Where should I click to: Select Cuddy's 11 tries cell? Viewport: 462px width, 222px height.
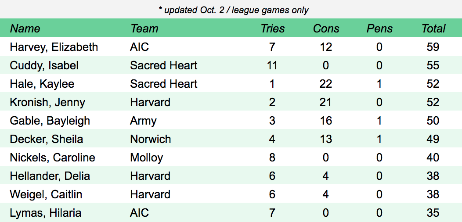click(272, 65)
